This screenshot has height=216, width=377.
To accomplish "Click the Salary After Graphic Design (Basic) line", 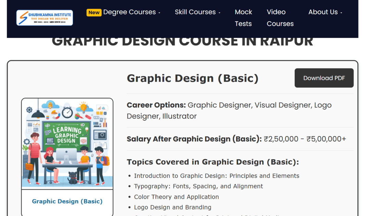I will point(236,139).
